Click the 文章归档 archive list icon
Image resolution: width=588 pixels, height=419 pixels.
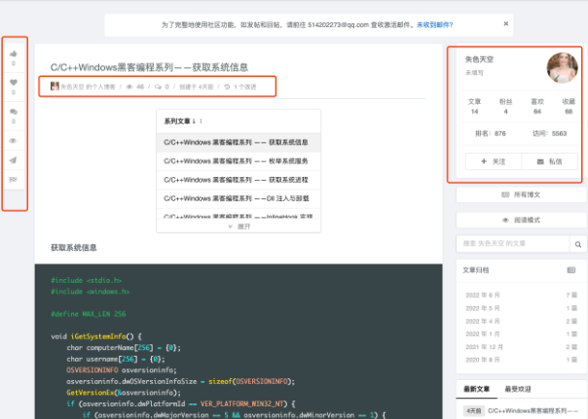pyautogui.click(x=571, y=270)
